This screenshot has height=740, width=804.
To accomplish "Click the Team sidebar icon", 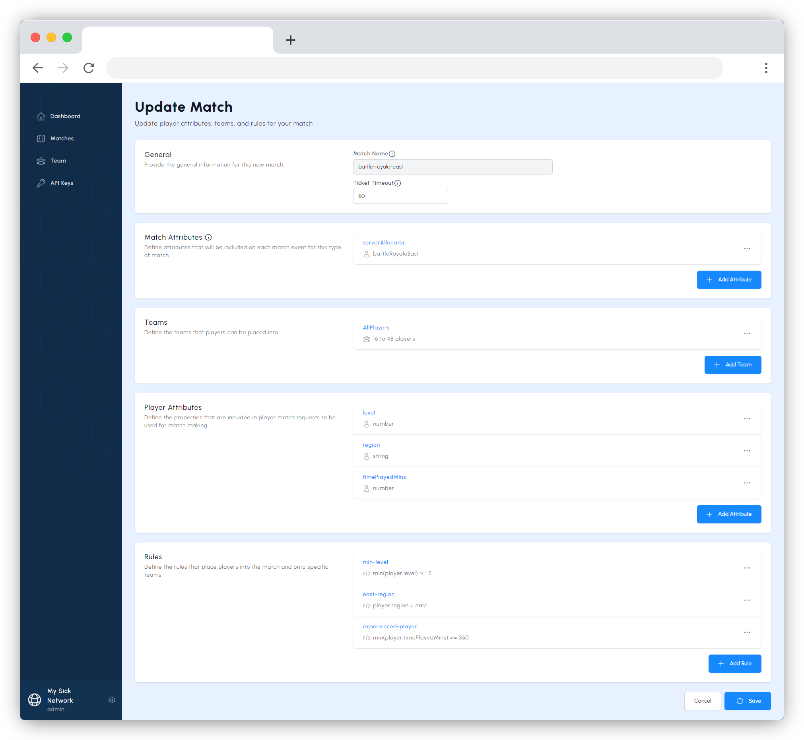I will (41, 160).
